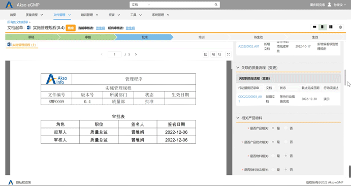Click the 批准 workflow stage
This screenshot has width=351, height=186.
145,37
